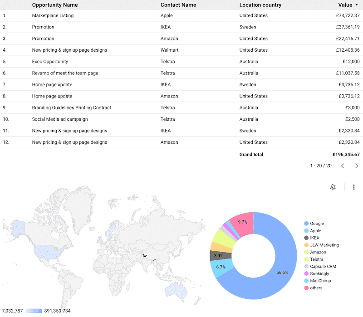The width and height of the screenshot is (363, 317).
Task: Go to the next table page arrow
Action: [357, 166]
